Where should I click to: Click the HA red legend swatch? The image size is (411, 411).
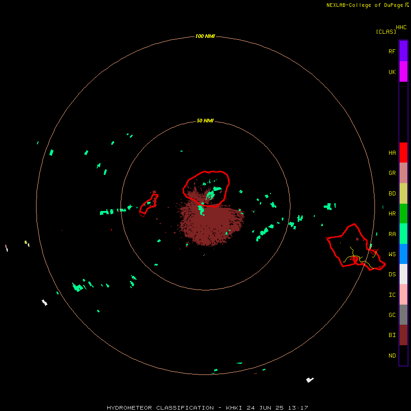[403, 153]
